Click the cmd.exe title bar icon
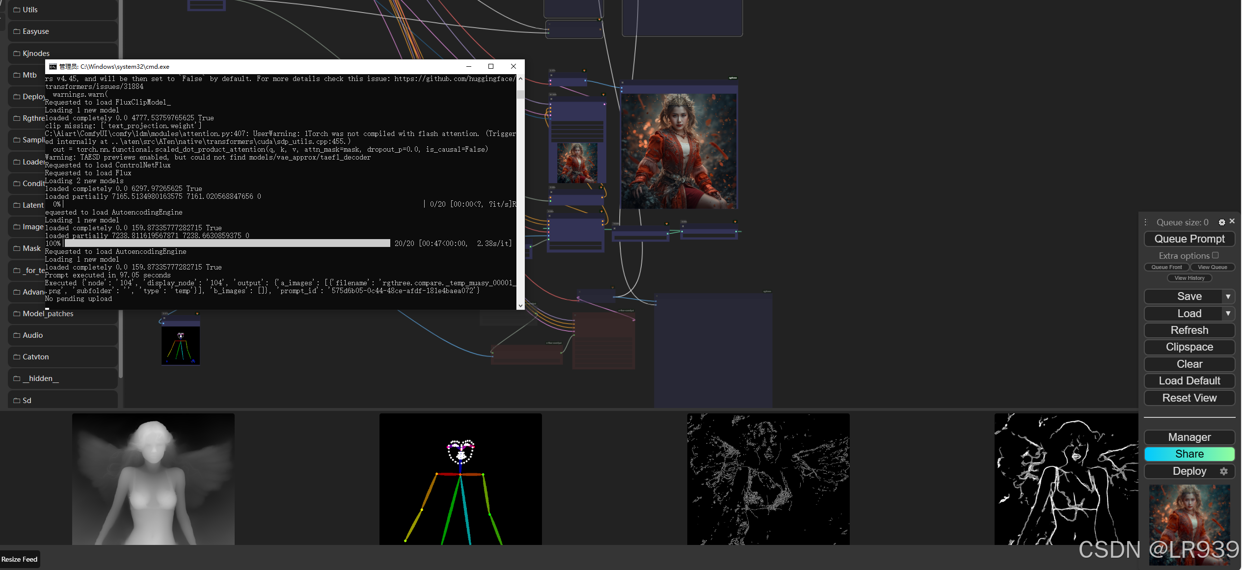This screenshot has width=1242, height=570. [x=53, y=67]
